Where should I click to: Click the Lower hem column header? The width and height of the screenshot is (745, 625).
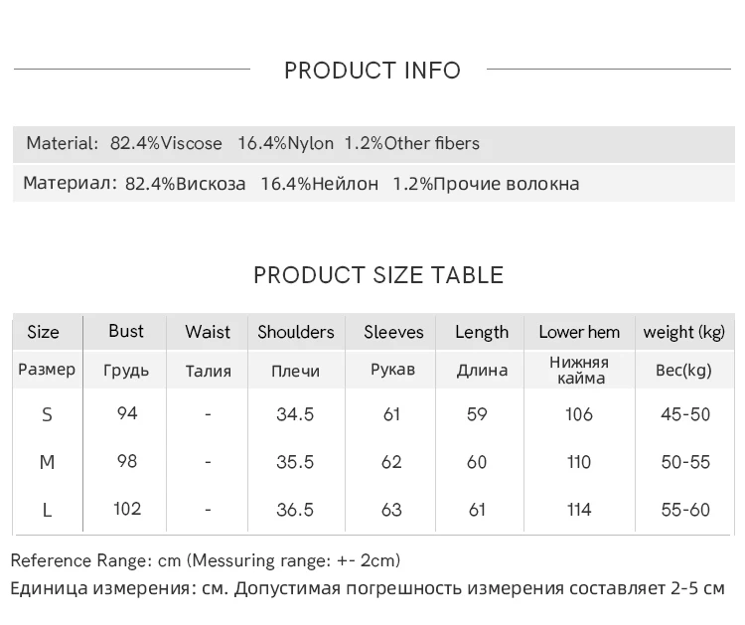click(579, 332)
